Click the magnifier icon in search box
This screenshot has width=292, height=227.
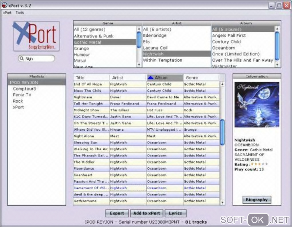click(22, 58)
